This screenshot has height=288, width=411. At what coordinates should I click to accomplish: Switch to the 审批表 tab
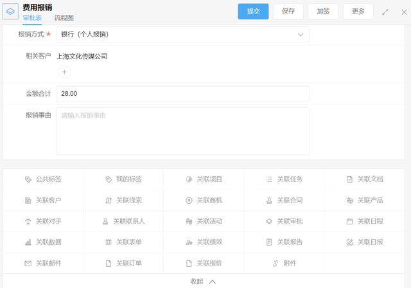(x=32, y=18)
